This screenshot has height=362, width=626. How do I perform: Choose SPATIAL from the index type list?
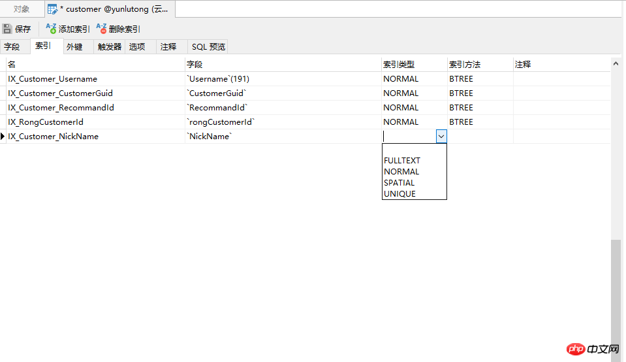414,183
